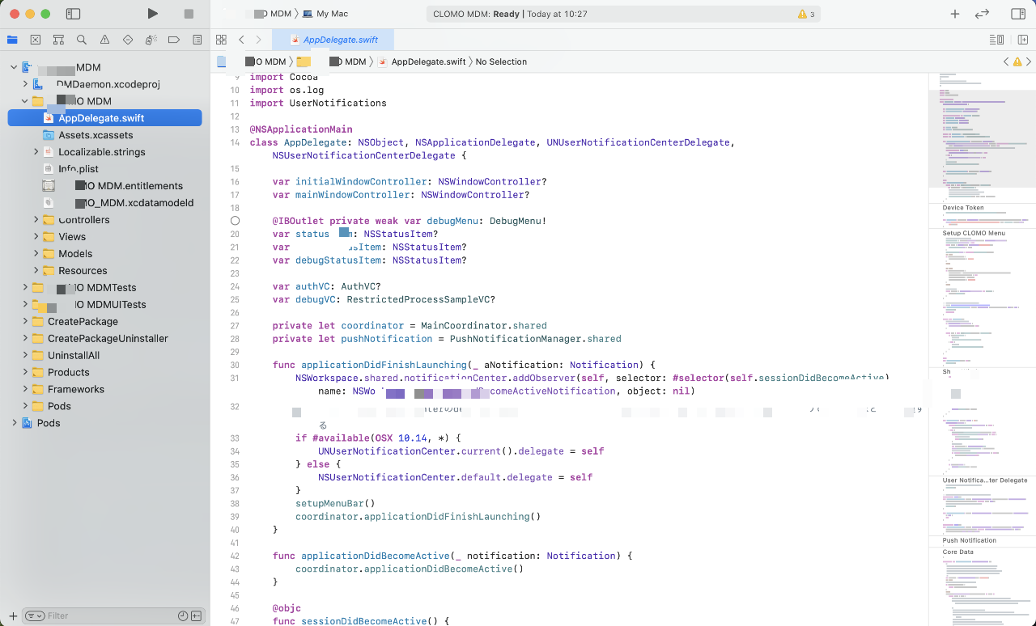Toggle recently modified files filter clock
The image size is (1036, 626).
(x=183, y=615)
